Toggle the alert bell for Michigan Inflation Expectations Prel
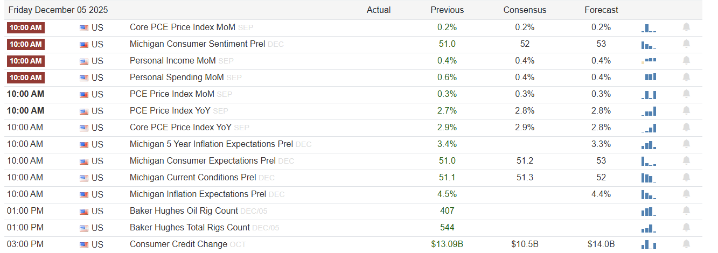The image size is (718, 253). pyautogui.click(x=686, y=194)
